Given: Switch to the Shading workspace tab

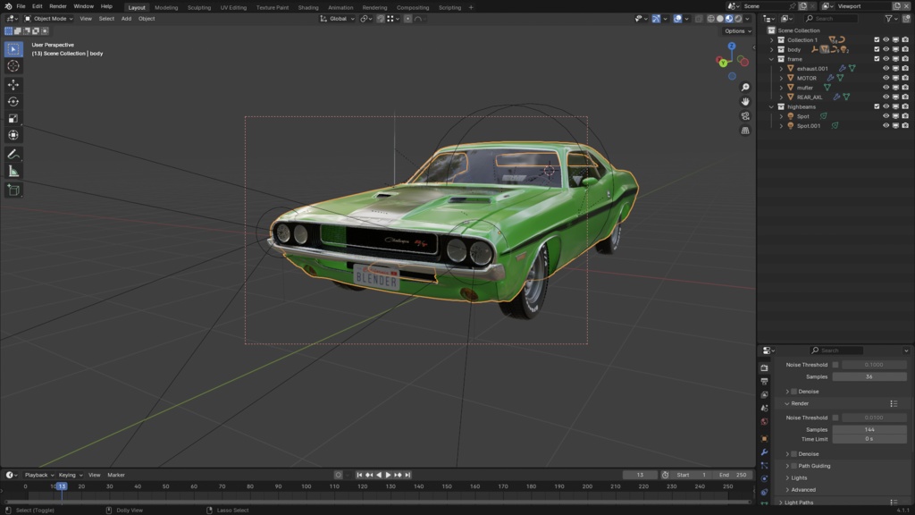Looking at the screenshot, I should (x=308, y=7).
